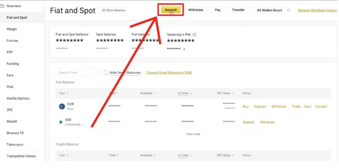Open Tokocrypto entry
Screen dimensions: 339x168
(15, 144)
